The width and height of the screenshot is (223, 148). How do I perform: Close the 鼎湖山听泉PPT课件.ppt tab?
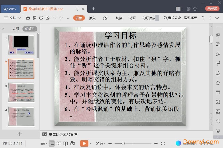point(83,9)
